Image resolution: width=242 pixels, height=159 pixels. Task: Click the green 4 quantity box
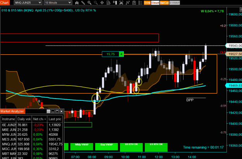(x=121, y=54)
